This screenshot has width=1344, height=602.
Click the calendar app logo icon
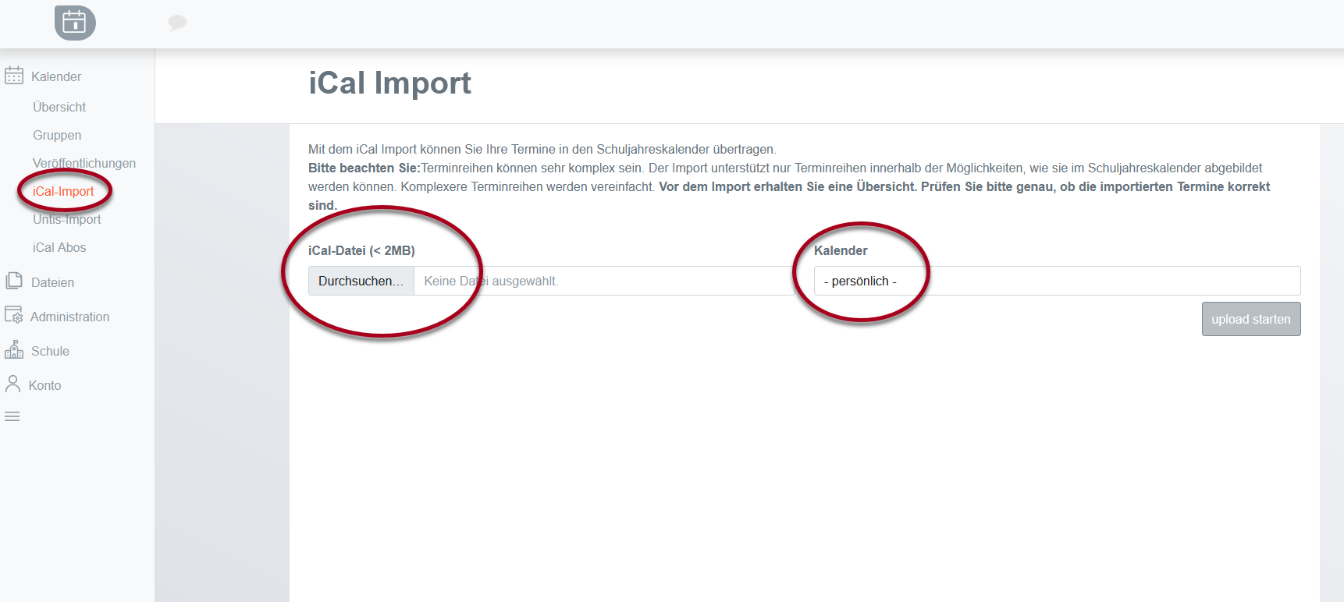(75, 23)
